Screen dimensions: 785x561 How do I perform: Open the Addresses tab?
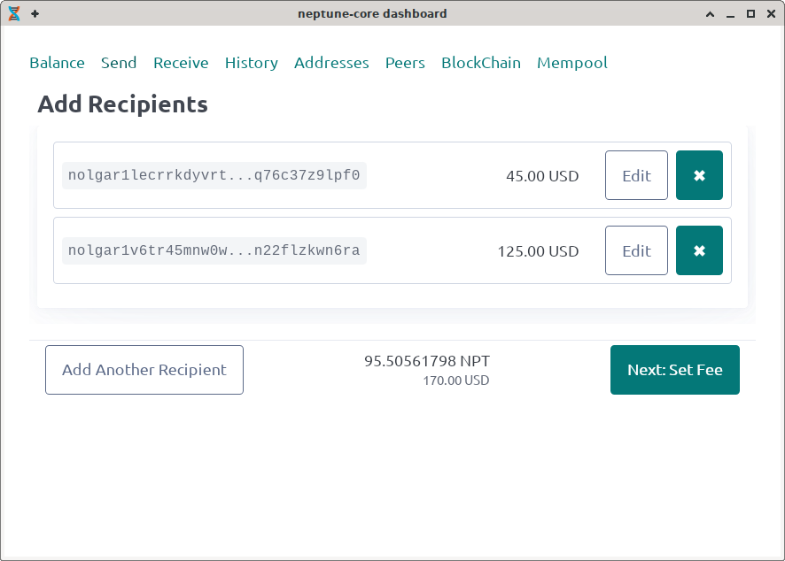coord(331,63)
